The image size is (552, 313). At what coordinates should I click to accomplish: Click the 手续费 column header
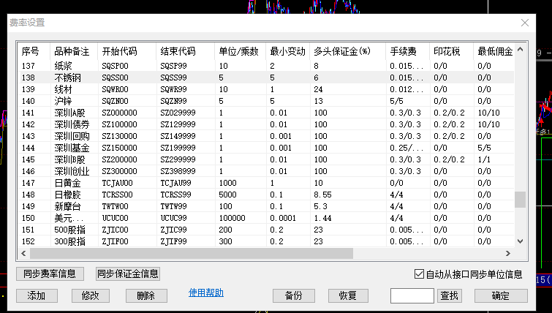click(403, 52)
